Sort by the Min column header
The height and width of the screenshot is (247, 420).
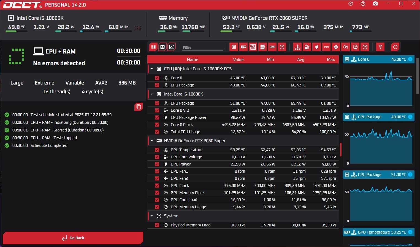(x=270, y=60)
